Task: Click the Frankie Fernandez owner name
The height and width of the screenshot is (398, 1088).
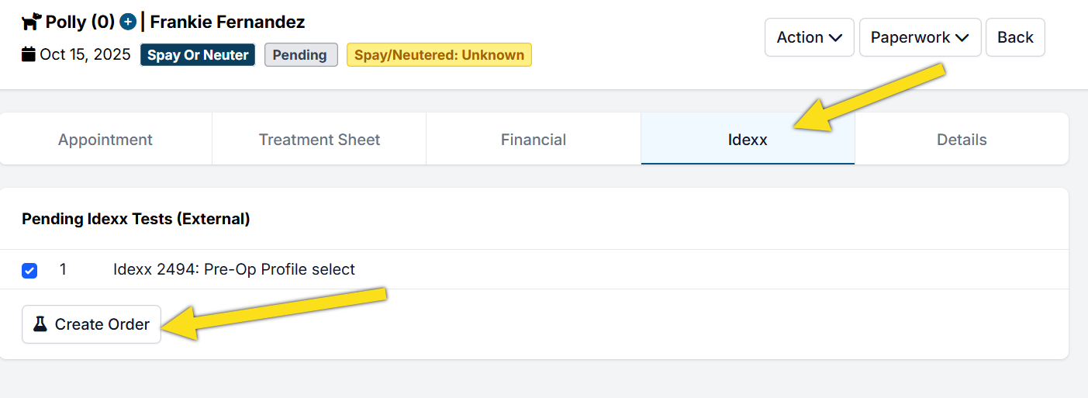Action: 227,22
